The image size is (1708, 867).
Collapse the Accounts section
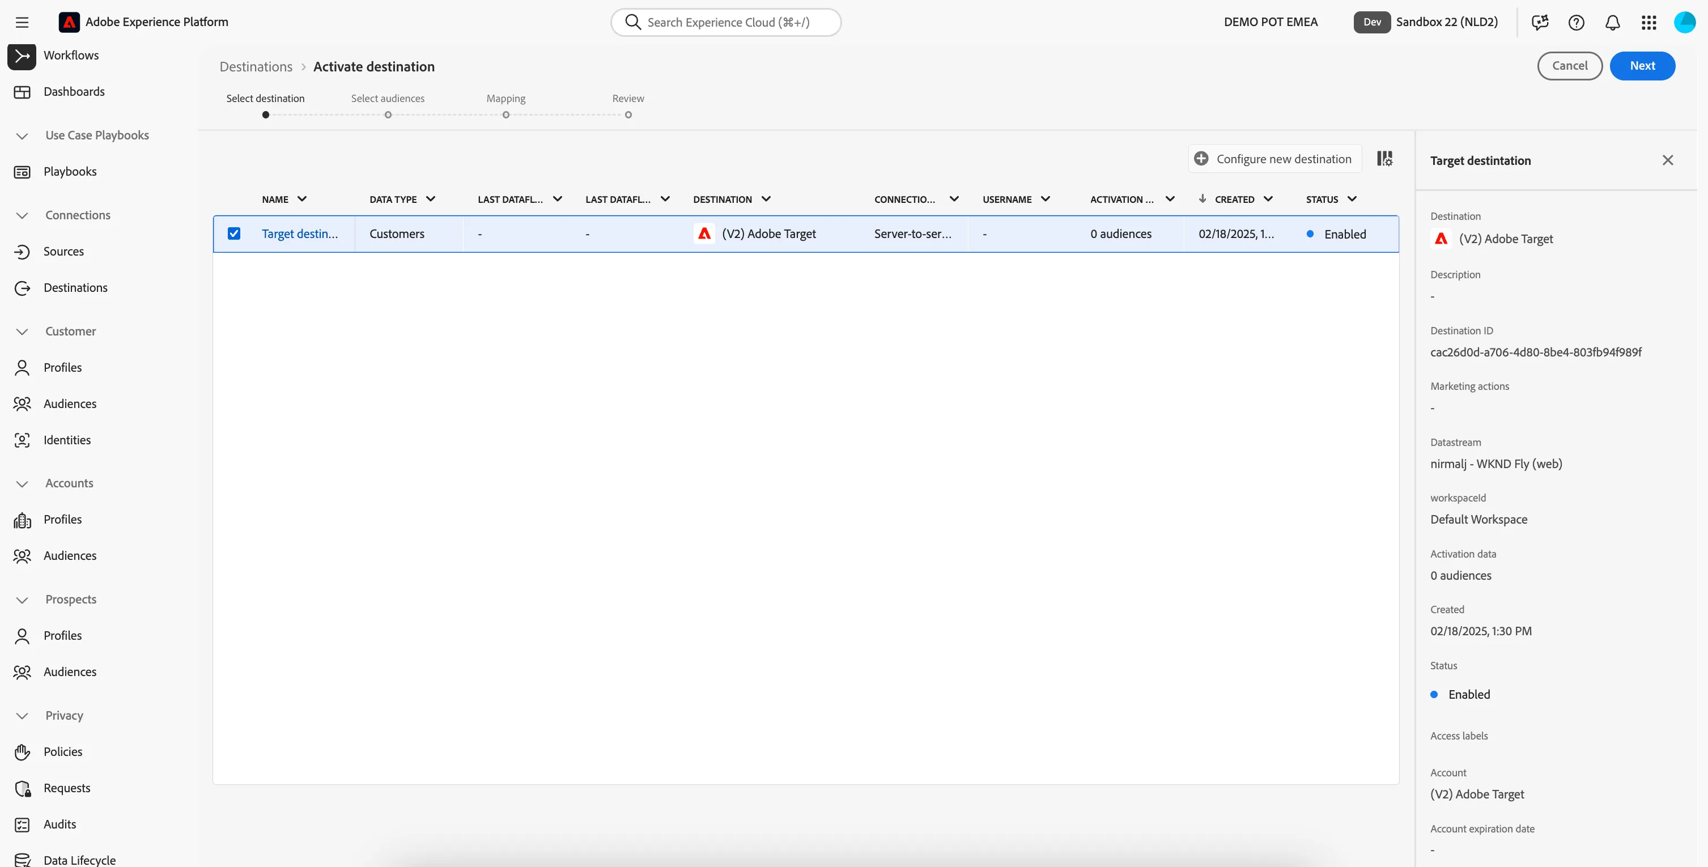[x=22, y=484]
